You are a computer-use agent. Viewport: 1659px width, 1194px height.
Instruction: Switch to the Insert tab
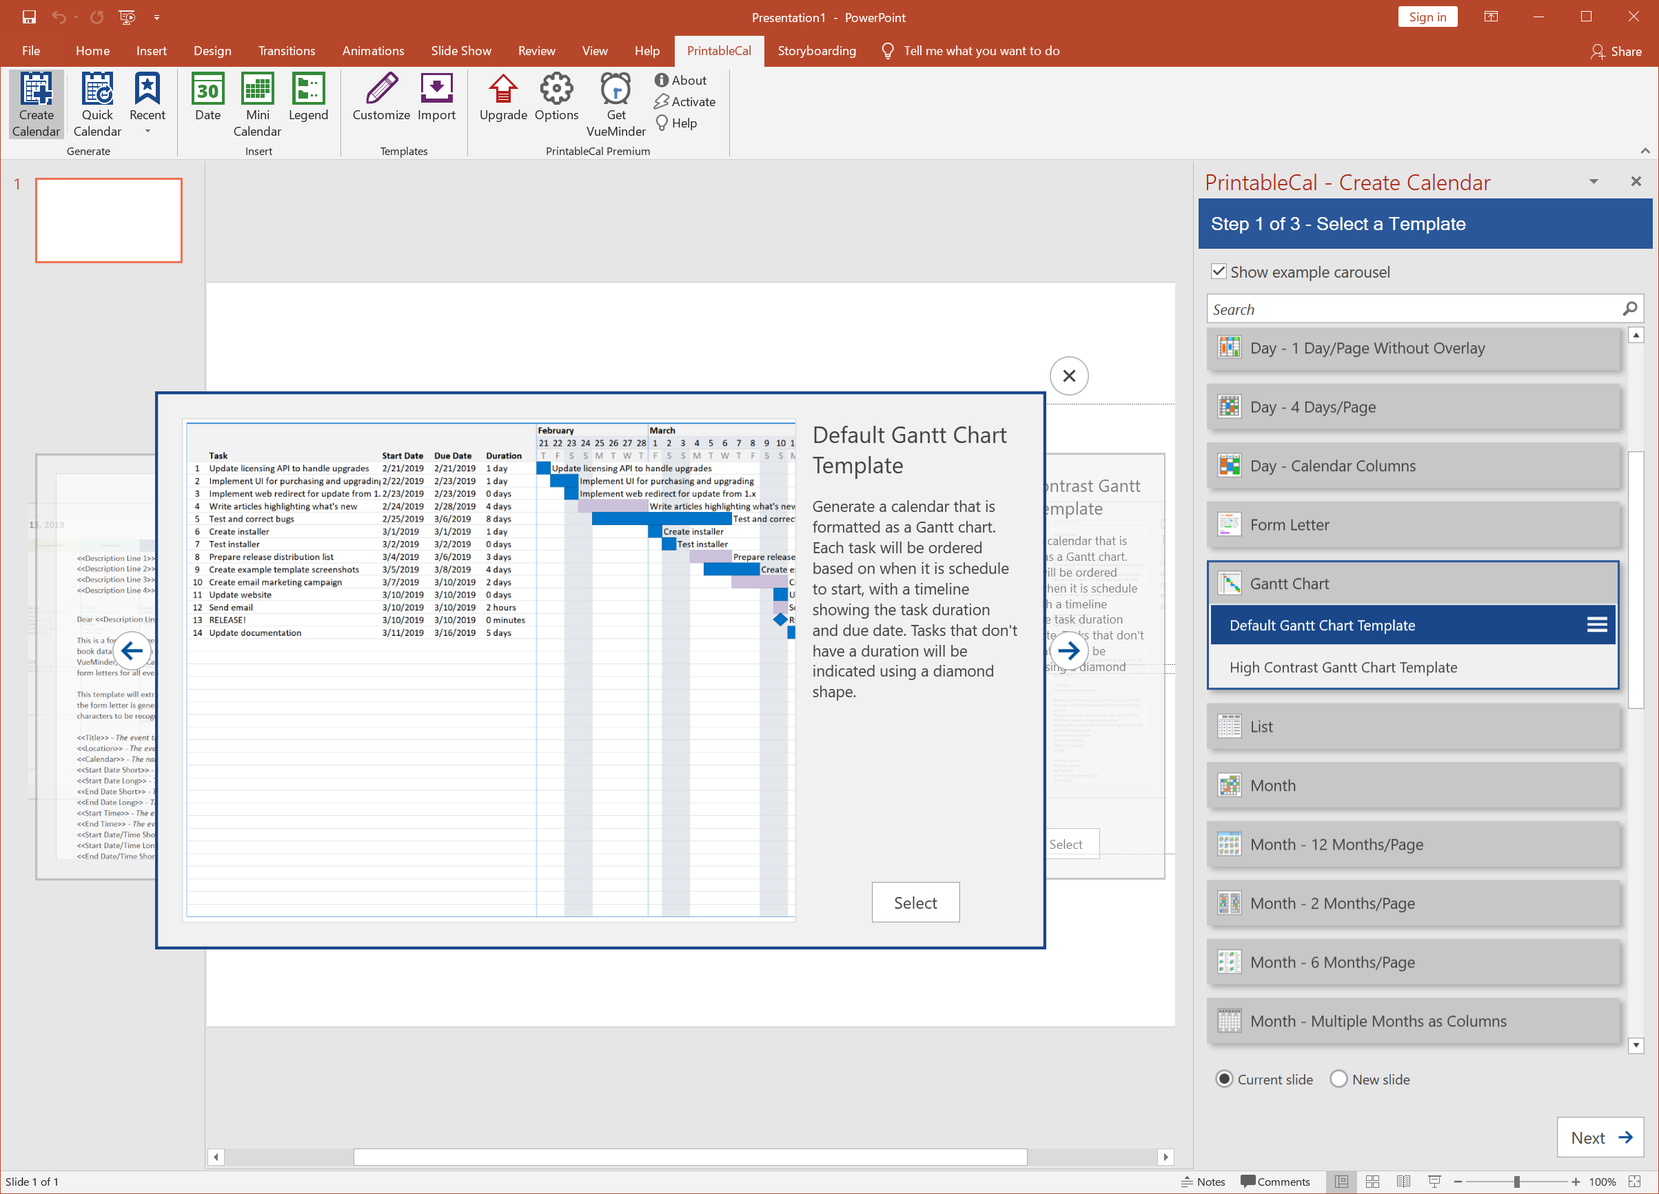tap(152, 50)
